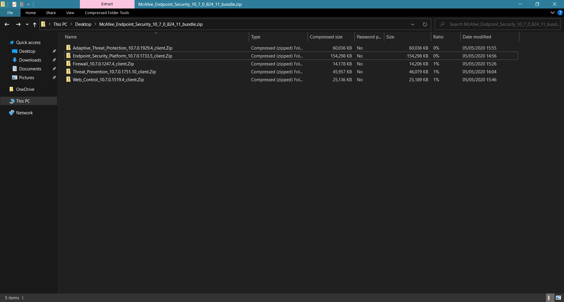
Task: Click the Quick access star icon
Action: click(12, 43)
